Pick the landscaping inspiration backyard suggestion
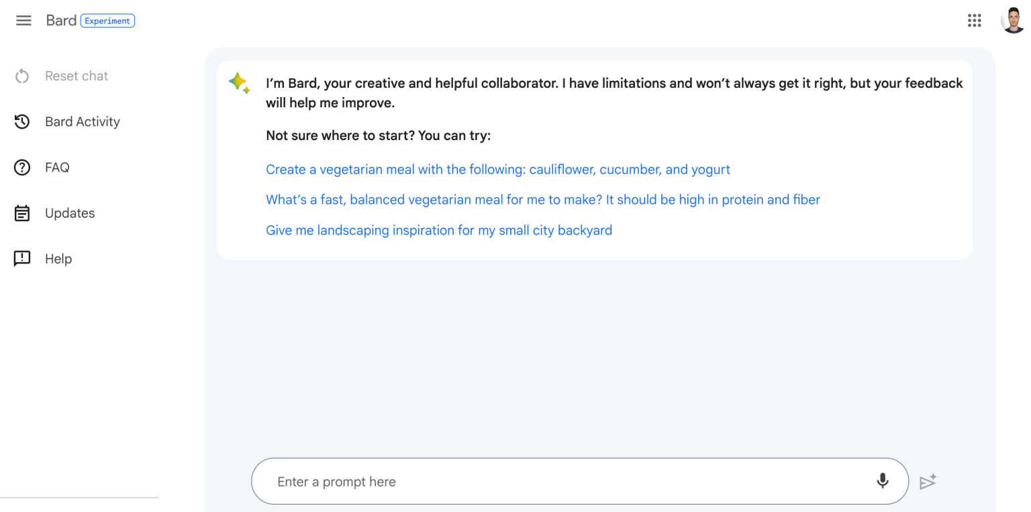This screenshot has width=1031, height=512. (x=438, y=231)
